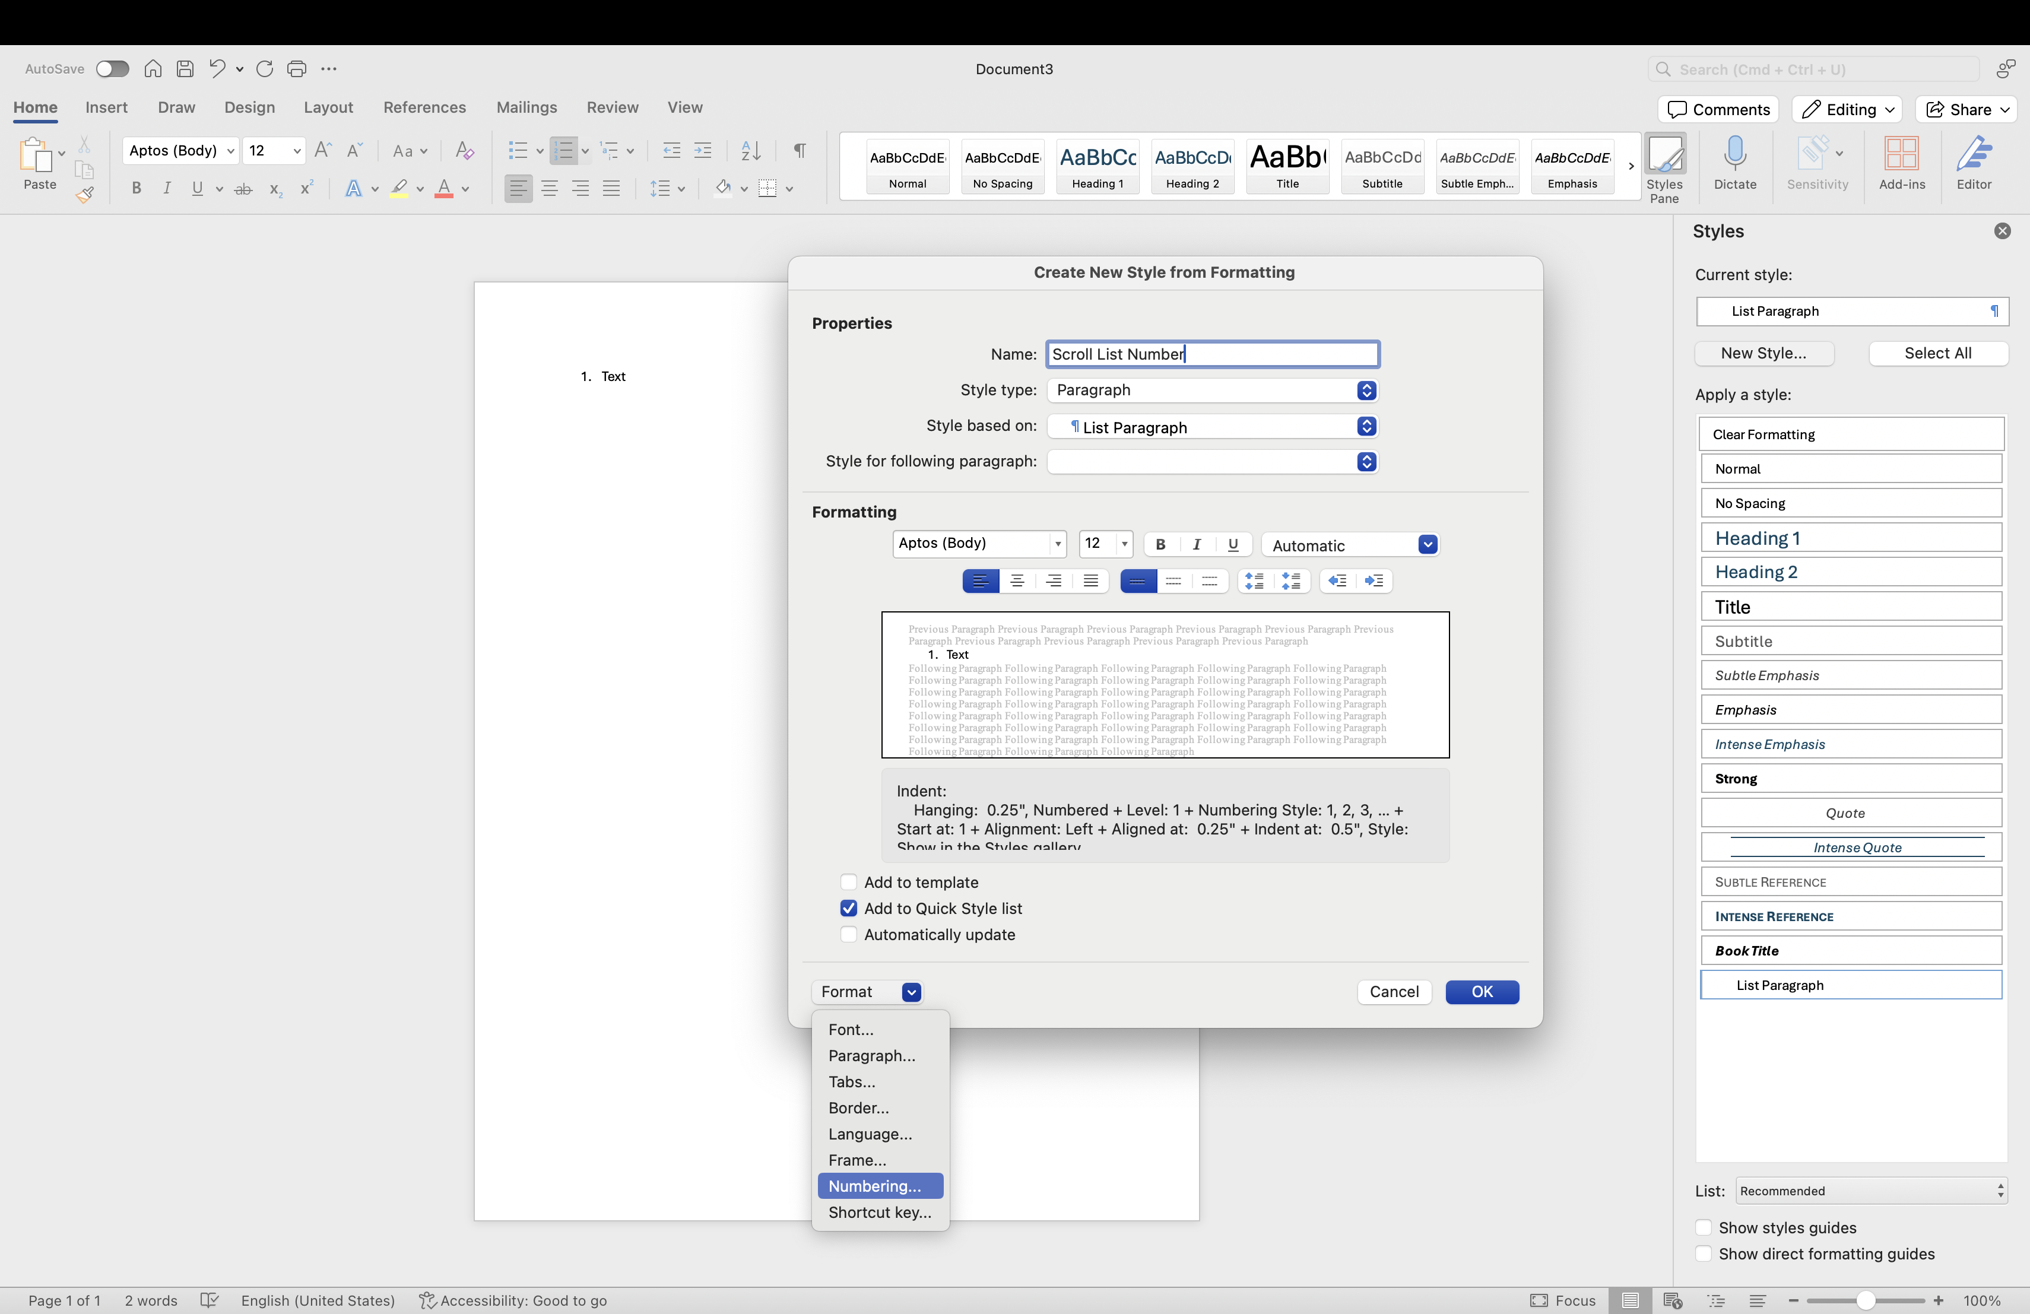Screen dimensions: 2030x1314
Task: Click New Style in the Styles pane
Action: 1764,353
